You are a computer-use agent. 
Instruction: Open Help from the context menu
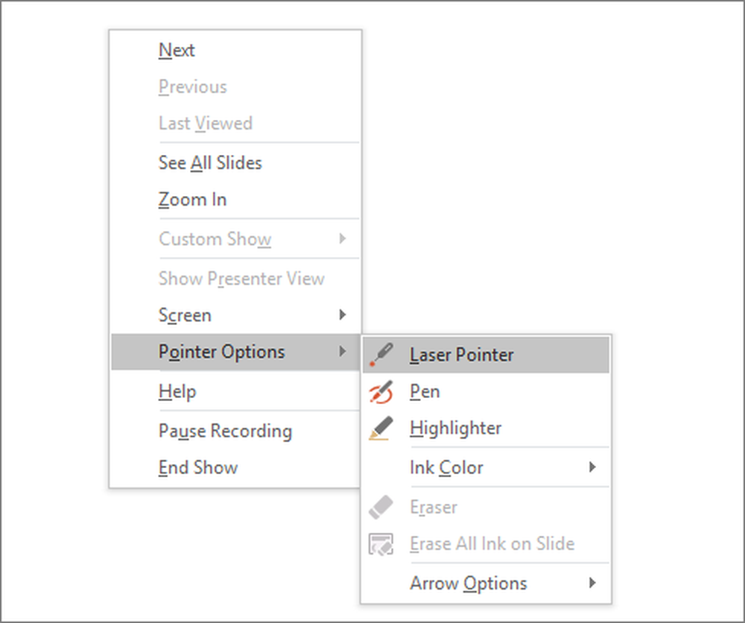(177, 391)
